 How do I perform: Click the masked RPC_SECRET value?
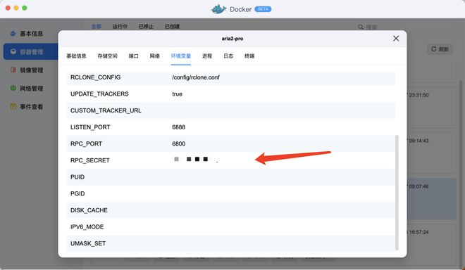coord(196,160)
